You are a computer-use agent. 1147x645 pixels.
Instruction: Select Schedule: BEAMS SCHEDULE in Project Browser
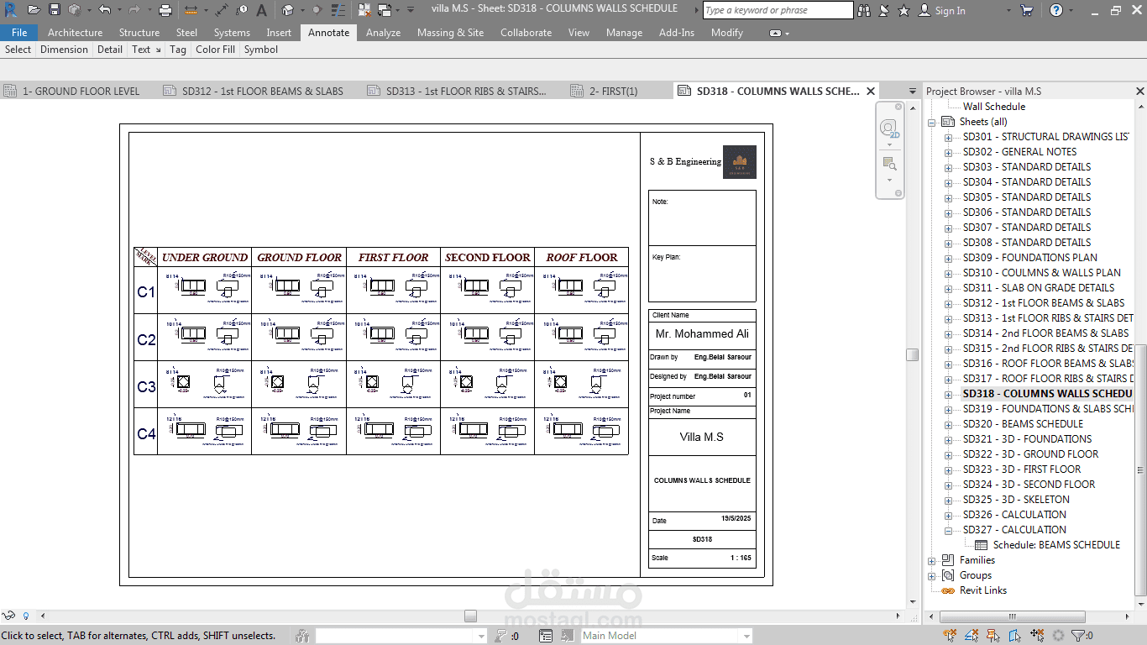(1056, 545)
